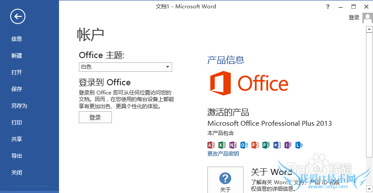The height and width of the screenshot is (193, 373).
Task: Select 新建 in the sidebar
Action: (x=17, y=55)
